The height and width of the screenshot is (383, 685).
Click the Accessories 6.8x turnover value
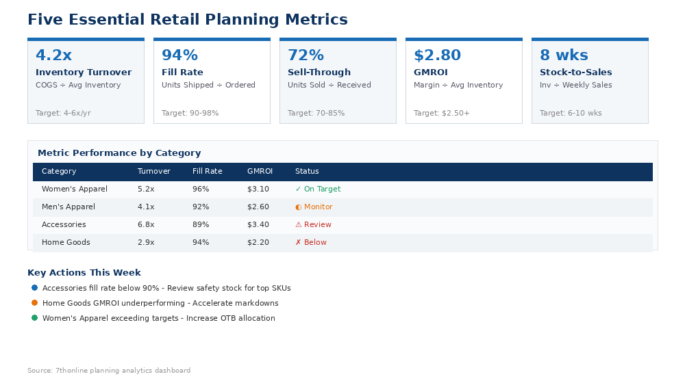(146, 225)
